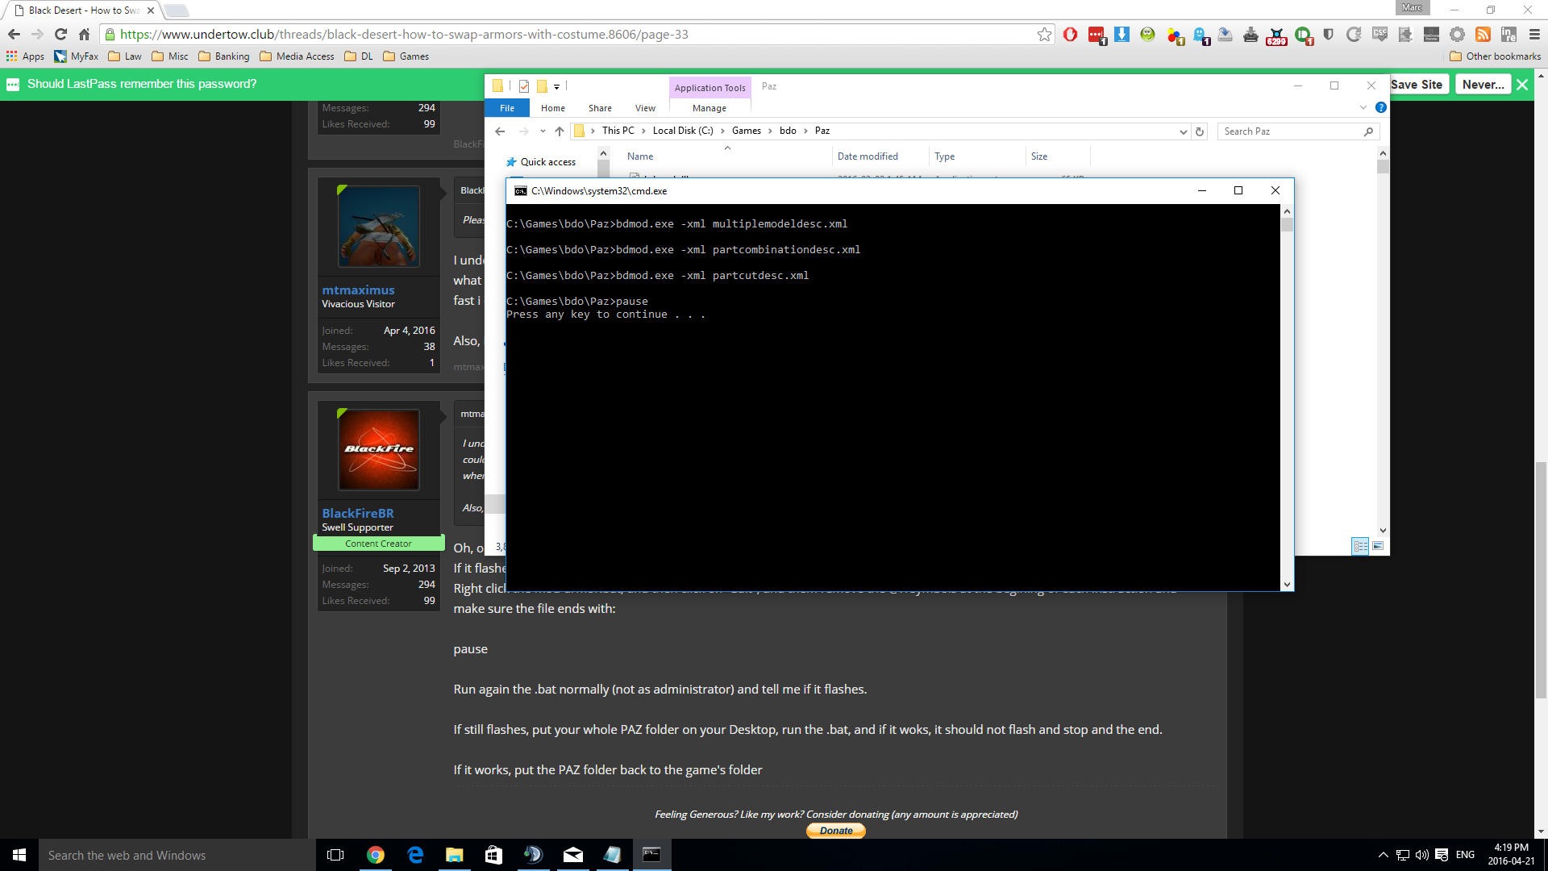Expand the Explorer ribbon chevron

tap(1363, 107)
